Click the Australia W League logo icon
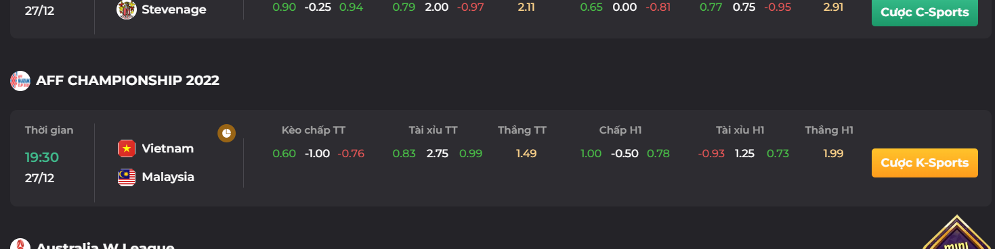Viewport: 995px width, 249px height. click(x=20, y=245)
